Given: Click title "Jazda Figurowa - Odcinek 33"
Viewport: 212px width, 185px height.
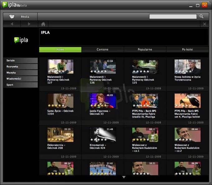Looking at the screenshot, I should click(x=100, y=112).
